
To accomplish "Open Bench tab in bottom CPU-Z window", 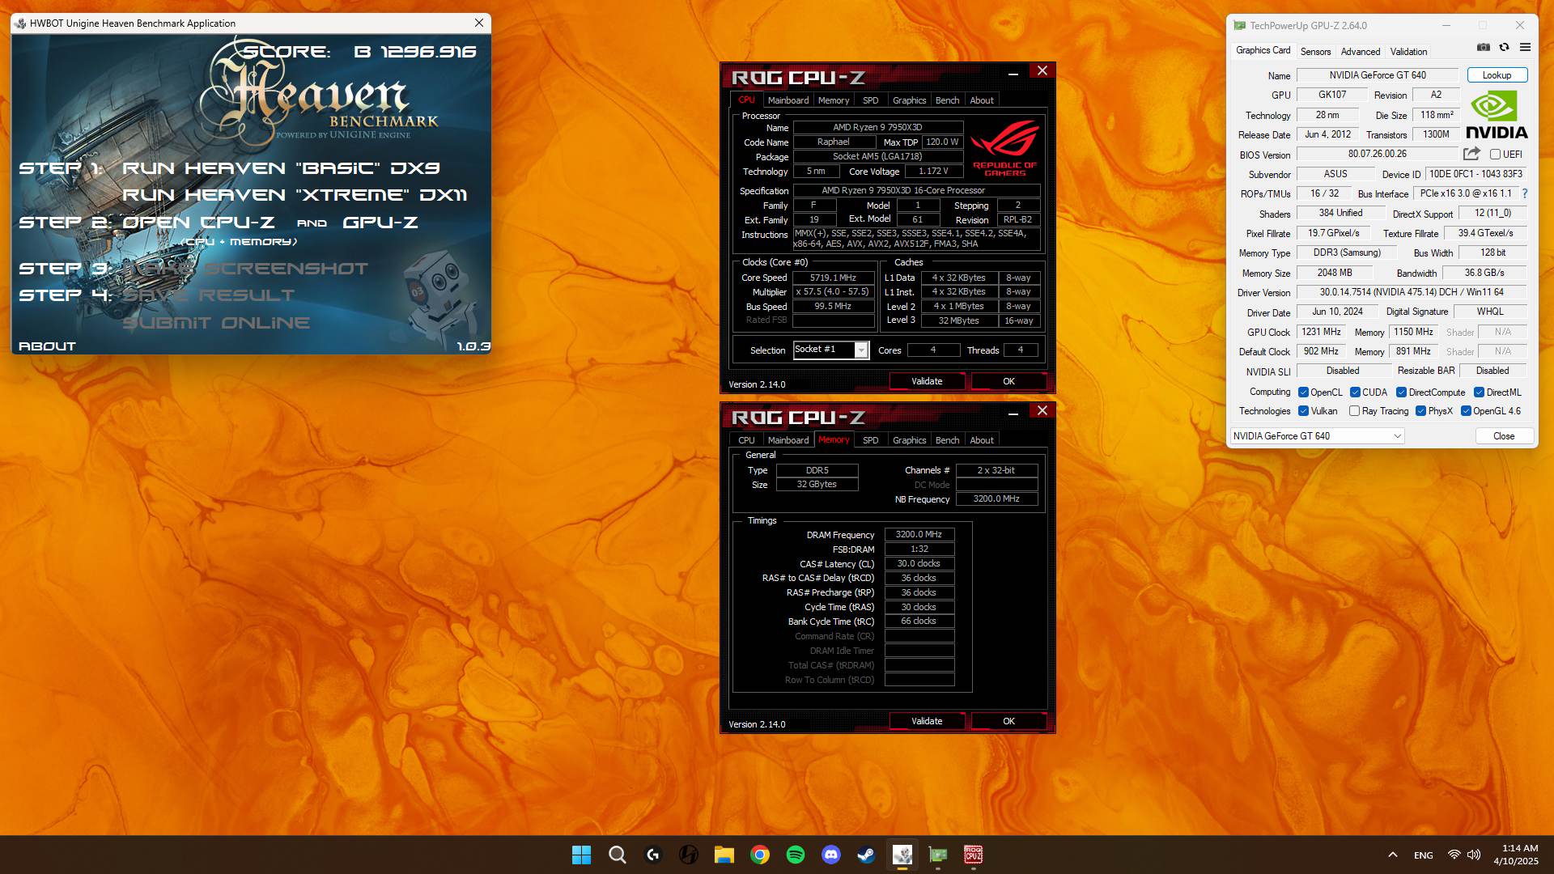I will (947, 440).
